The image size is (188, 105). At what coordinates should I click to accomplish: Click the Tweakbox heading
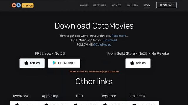pos(21,96)
